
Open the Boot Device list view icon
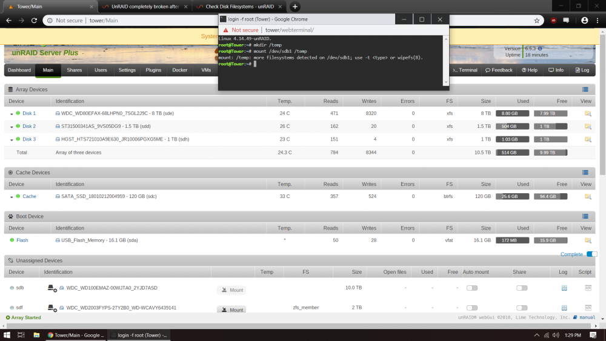tap(585, 216)
